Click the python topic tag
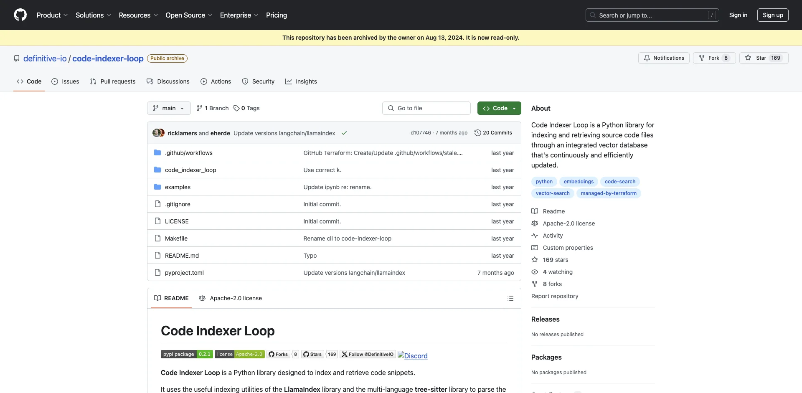The height and width of the screenshot is (393, 802). 544,182
